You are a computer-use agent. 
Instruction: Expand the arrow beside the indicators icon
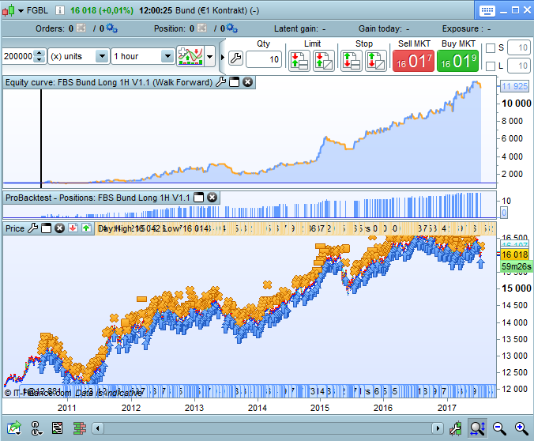pos(210,56)
